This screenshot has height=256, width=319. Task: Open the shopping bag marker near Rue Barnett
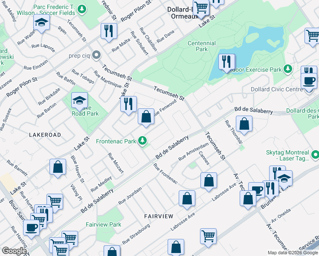coord(58,169)
